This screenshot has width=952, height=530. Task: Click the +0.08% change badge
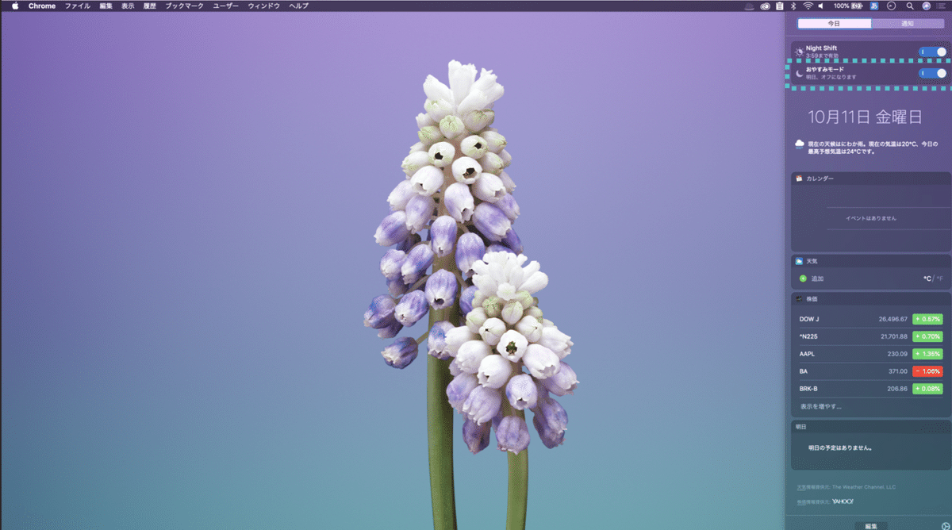[927, 389]
